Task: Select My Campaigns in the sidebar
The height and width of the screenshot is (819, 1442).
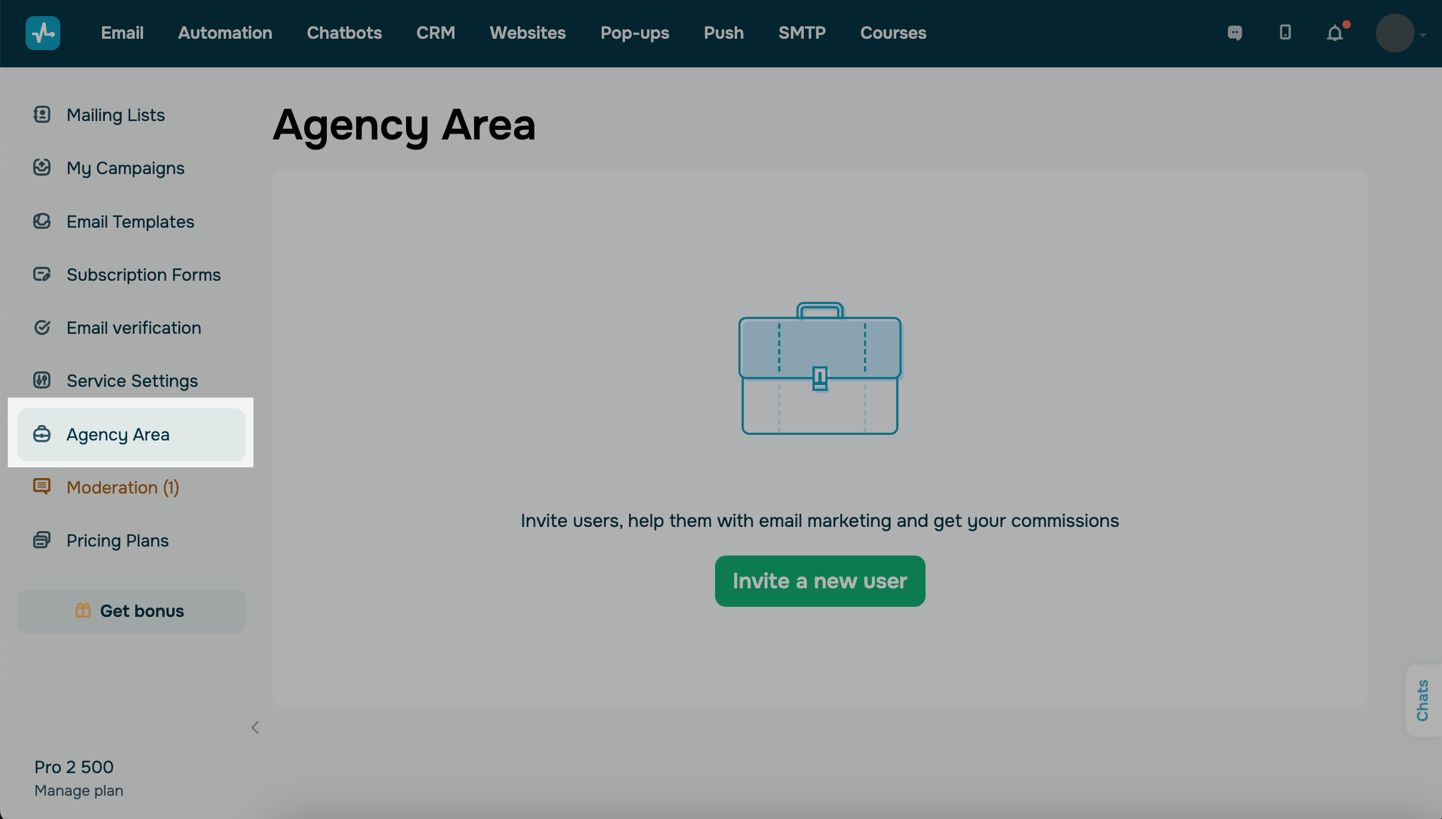Action: (x=125, y=168)
